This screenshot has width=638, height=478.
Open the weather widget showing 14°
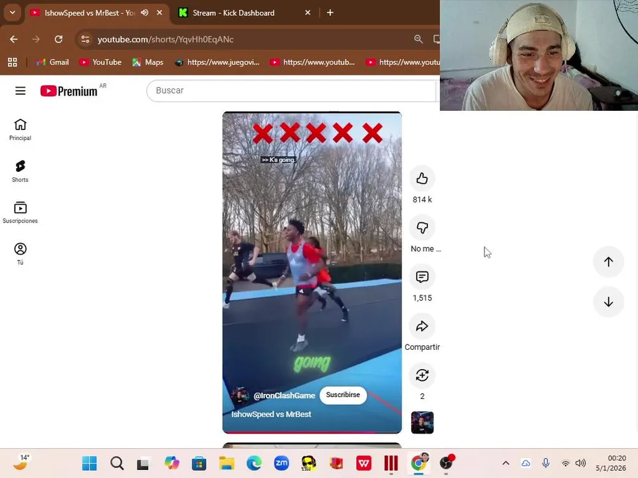pyautogui.click(x=21, y=463)
